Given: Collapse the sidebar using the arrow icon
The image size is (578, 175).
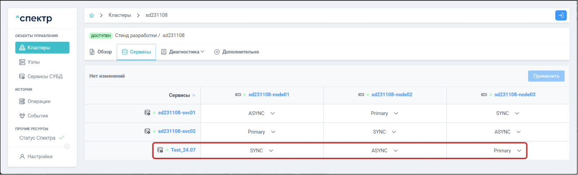Looking at the screenshot, I should click(x=67, y=146).
